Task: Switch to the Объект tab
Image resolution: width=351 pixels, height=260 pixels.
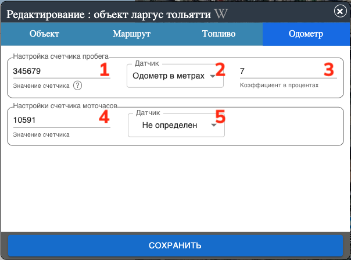Action: [x=44, y=34]
